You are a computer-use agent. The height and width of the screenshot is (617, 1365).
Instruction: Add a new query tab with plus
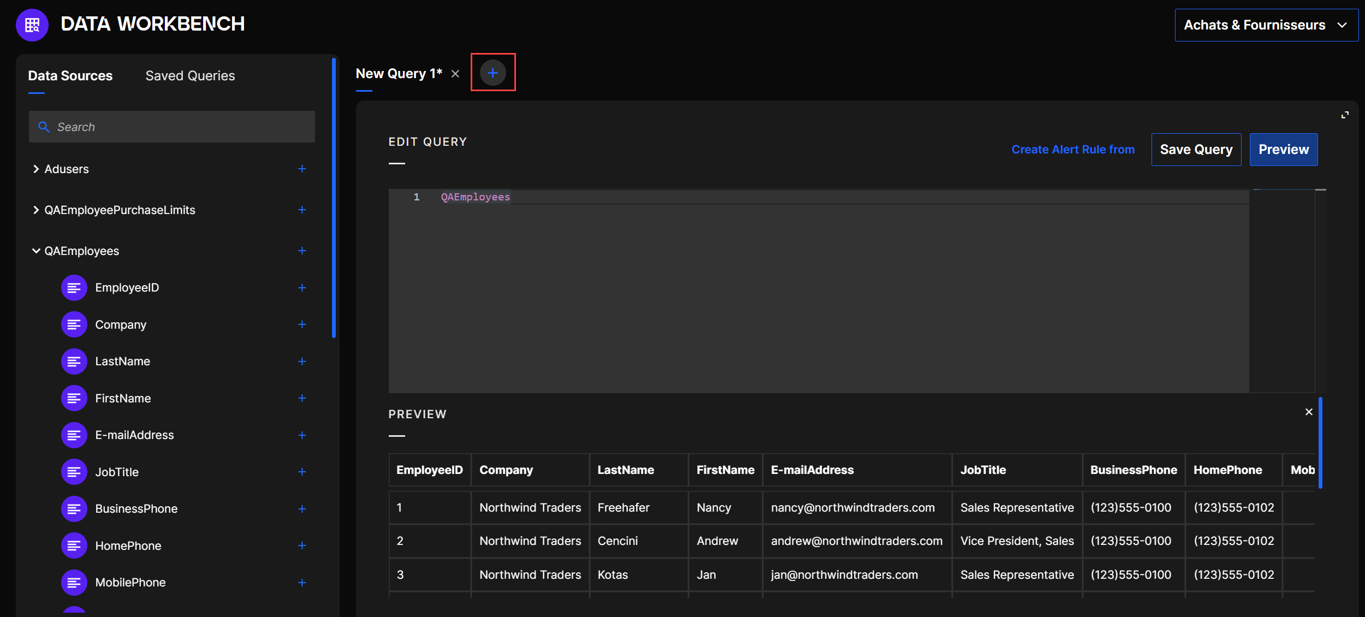click(492, 73)
